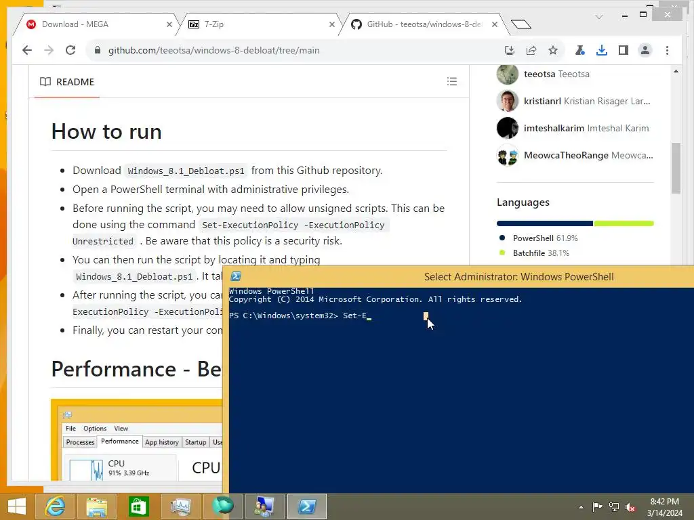The height and width of the screenshot is (520, 694).
Task: Click the address bar lock icon
Action: tap(98, 50)
